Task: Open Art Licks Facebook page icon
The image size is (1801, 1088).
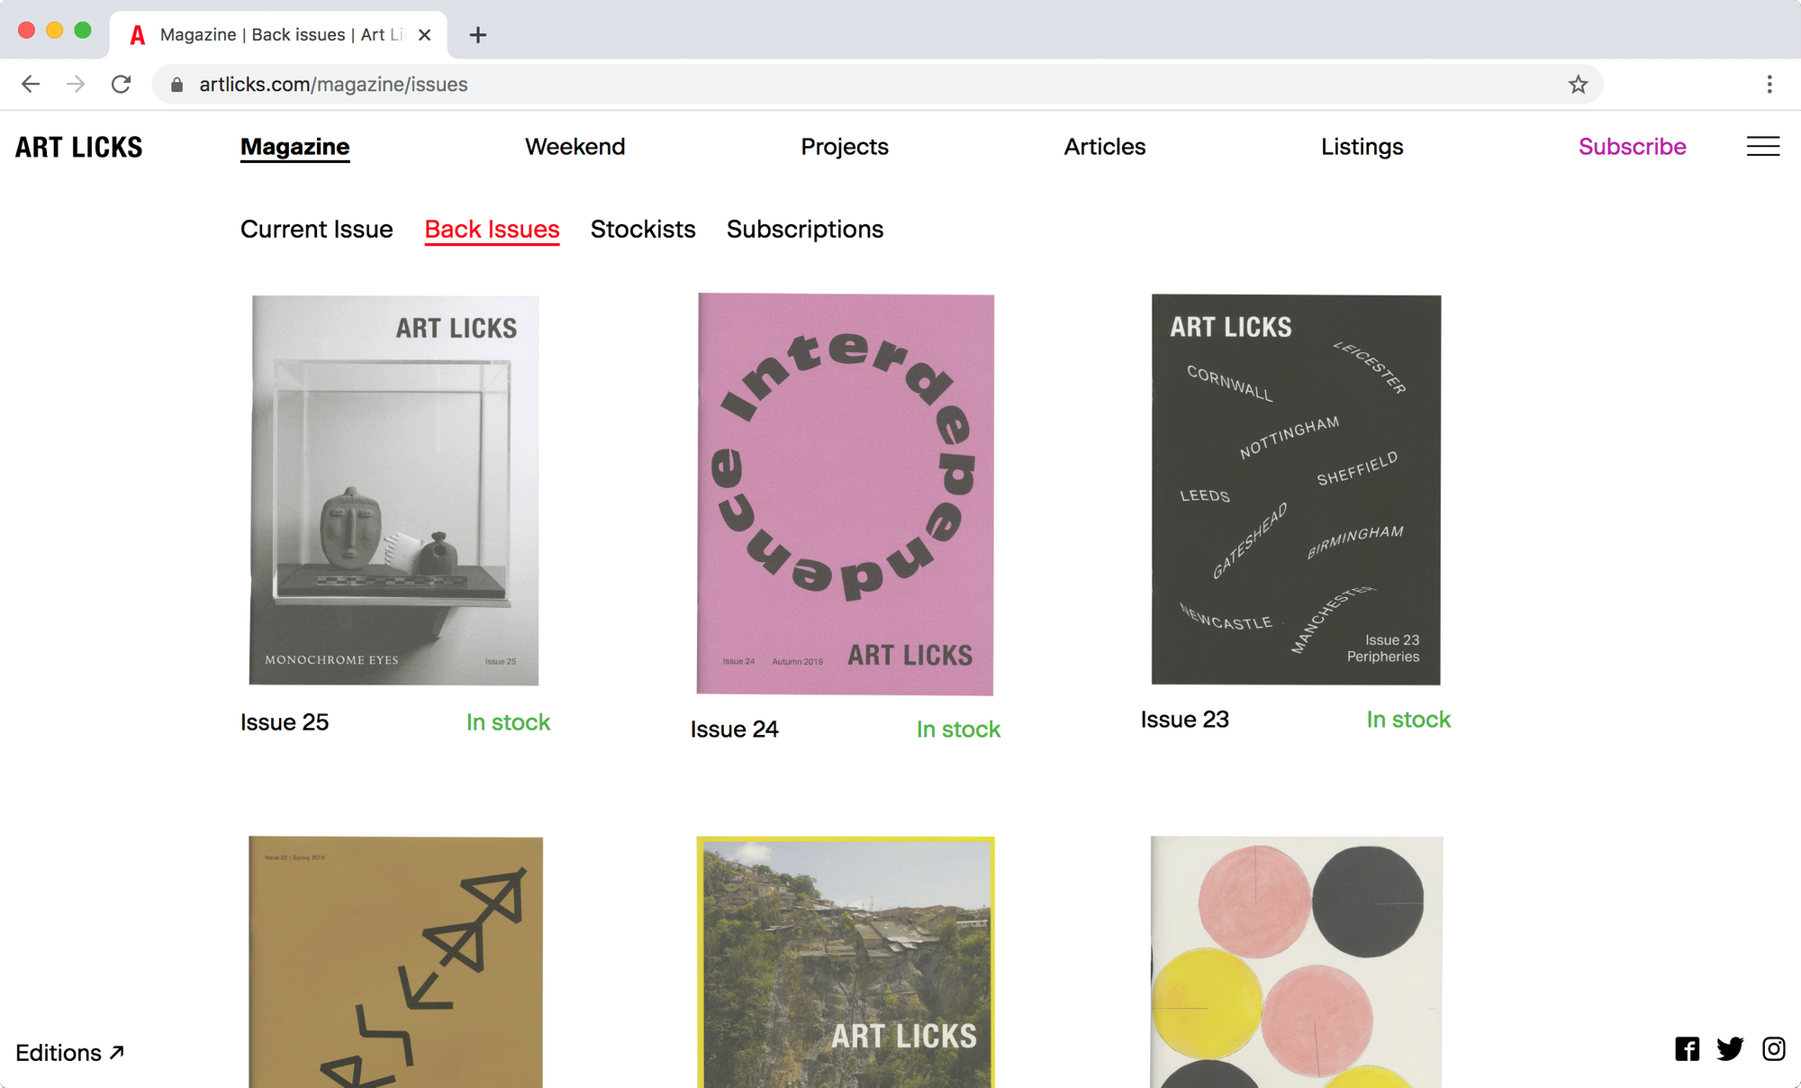Action: (x=1687, y=1049)
